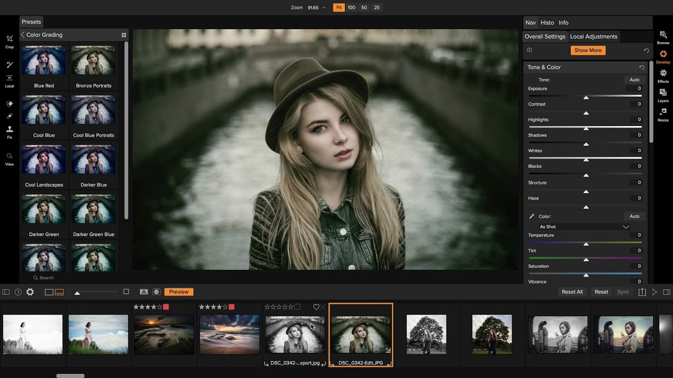Screen dimensions: 673x378
Task: Enable filmstrip view mode
Action: [x=59, y=291]
